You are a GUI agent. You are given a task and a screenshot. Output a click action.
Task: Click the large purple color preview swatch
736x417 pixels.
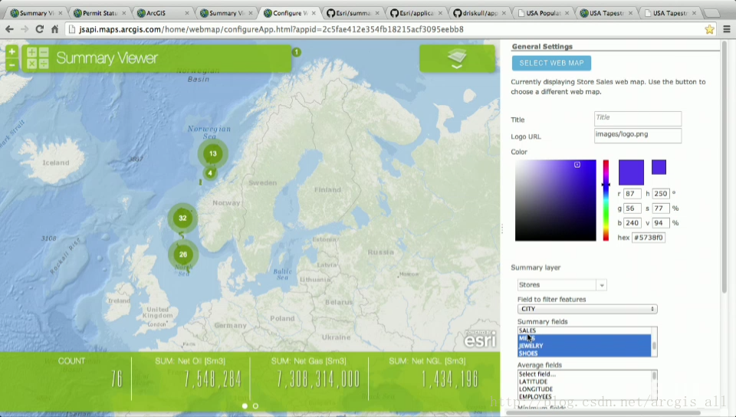tap(631, 172)
